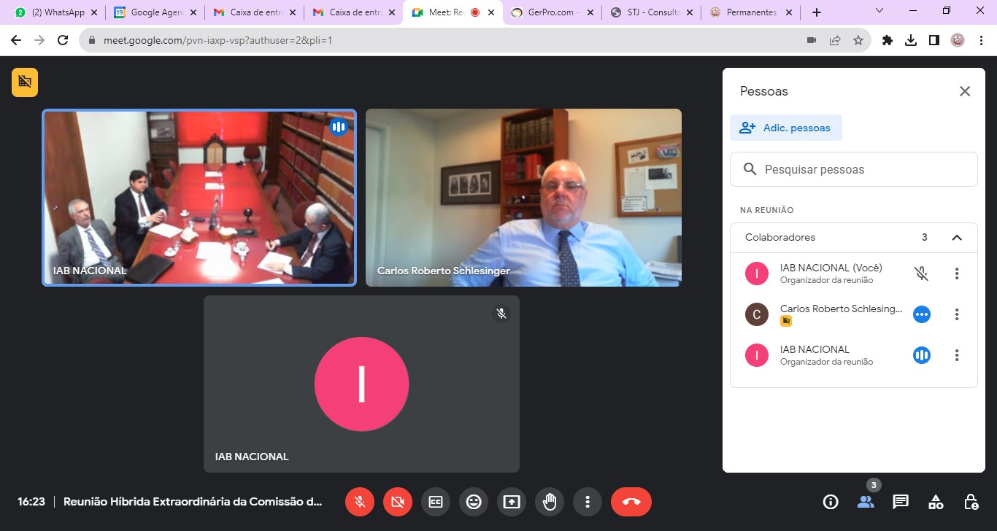Click the meeting details info icon
This screenshot has width=997, height=531.
(831, 502)
